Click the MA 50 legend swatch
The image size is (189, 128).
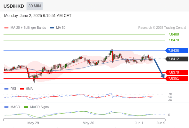52,28
